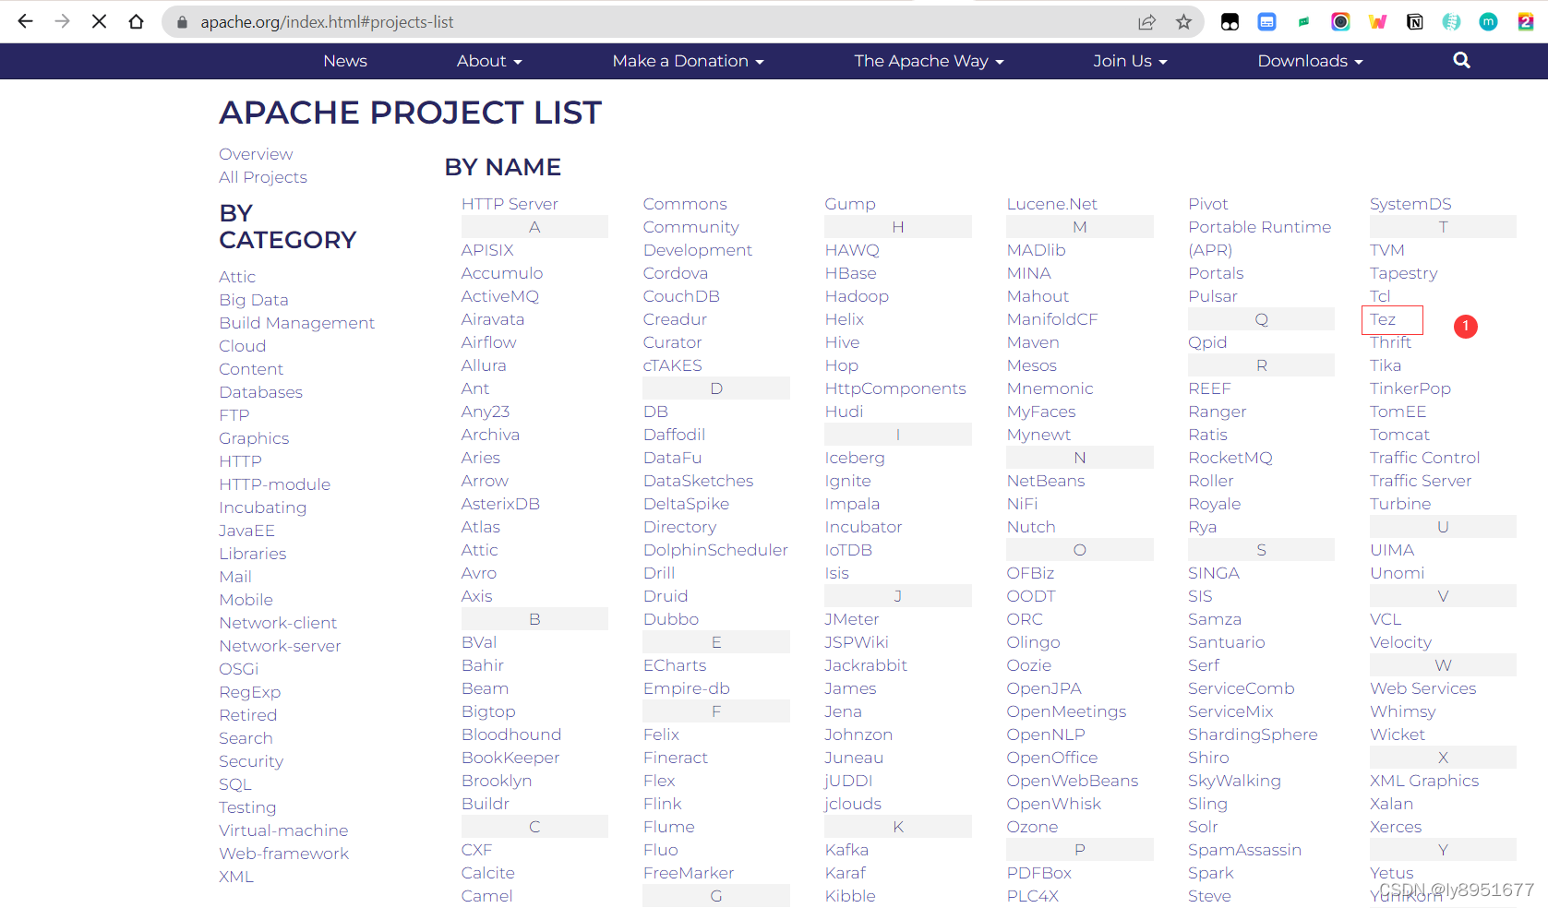
Task: Select the Databases category
Action: [x=261, y=392]
